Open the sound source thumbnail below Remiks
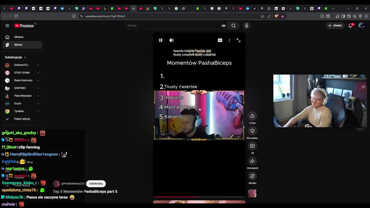Image resolution: width=370 pixels, height=208 pixels. (x=252, y=193)
